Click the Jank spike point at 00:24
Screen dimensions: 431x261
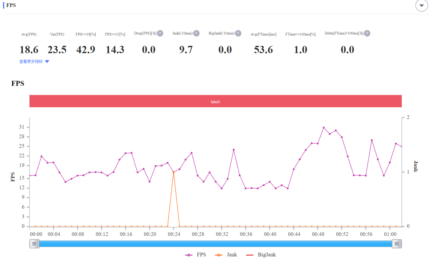(x=173, y=172)
